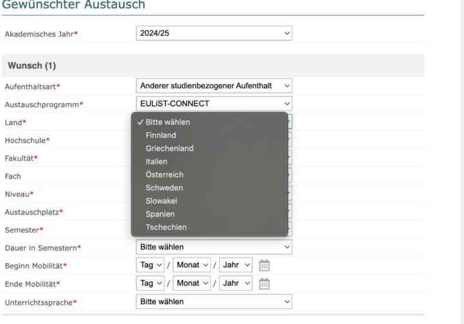Choose Griechenland in the Land dropdown

(x=169, y=148)
